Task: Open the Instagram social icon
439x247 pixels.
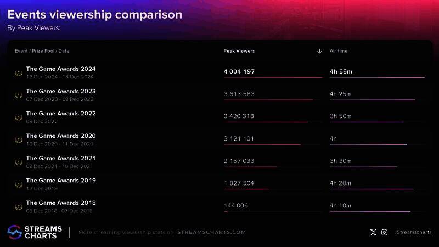Action: click(384, 232)
